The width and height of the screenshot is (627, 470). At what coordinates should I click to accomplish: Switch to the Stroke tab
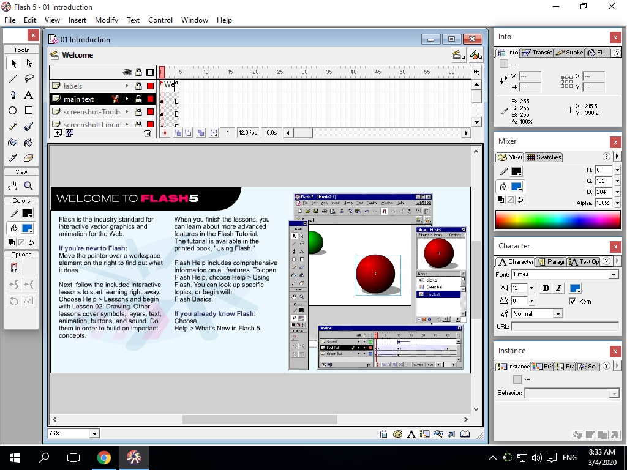tap(570, 53)
